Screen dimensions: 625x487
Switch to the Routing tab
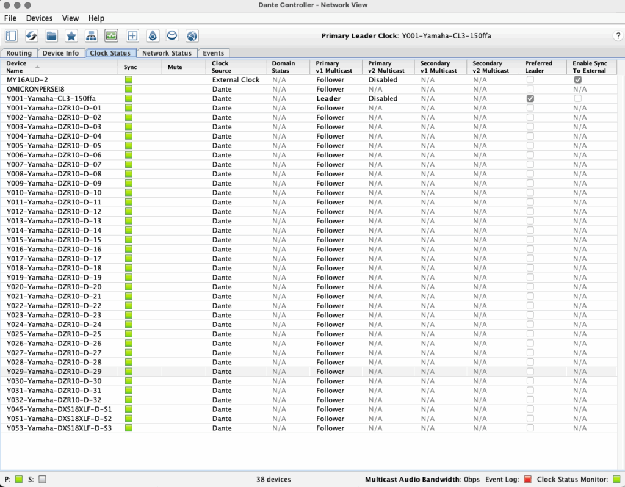click(19, 53)
